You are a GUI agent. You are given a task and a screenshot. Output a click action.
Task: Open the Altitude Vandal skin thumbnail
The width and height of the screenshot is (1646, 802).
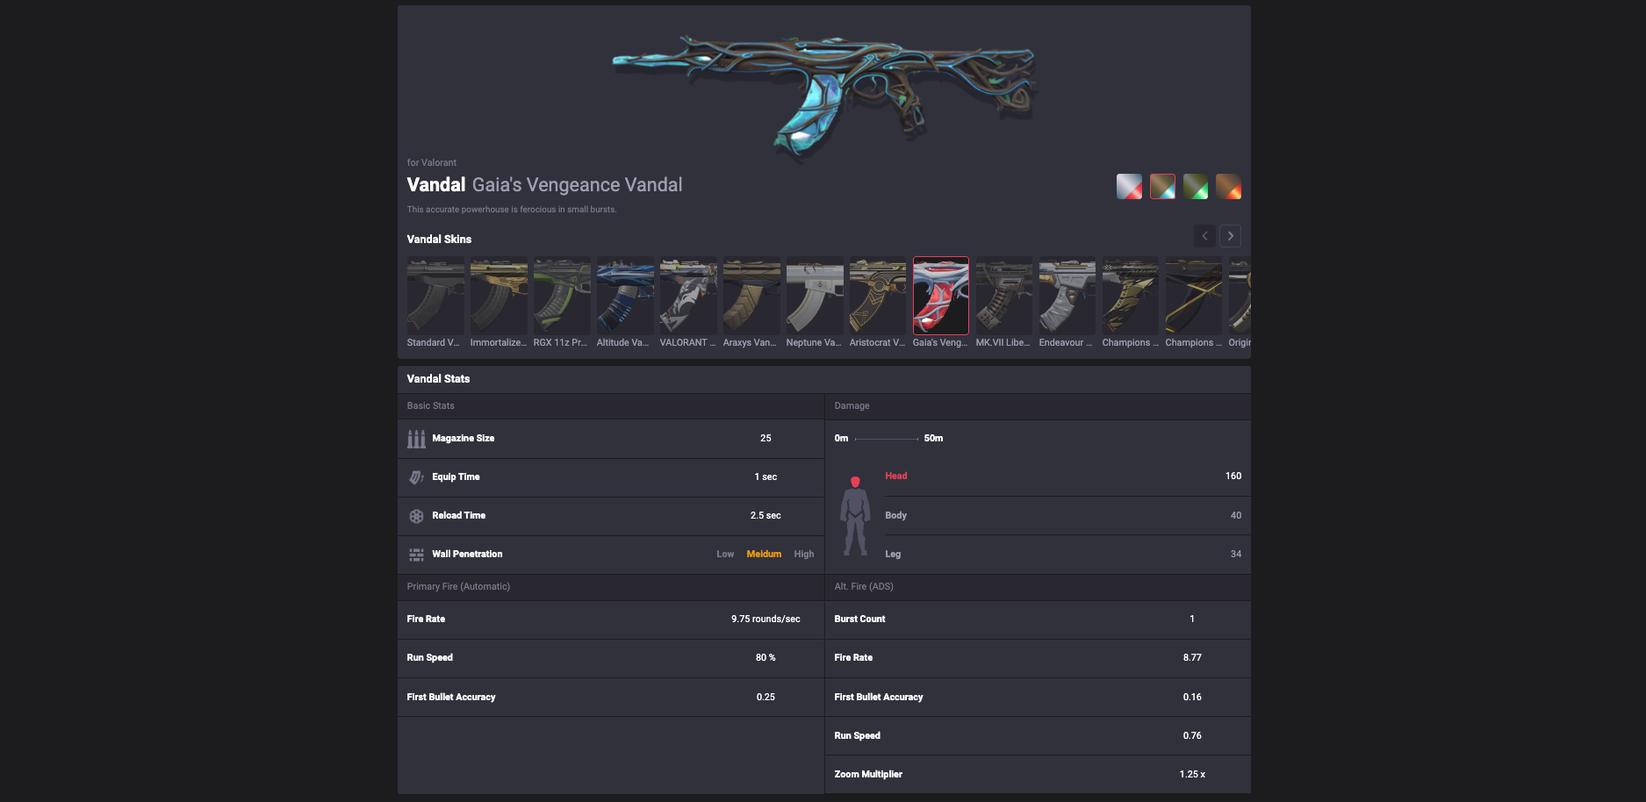tap(625, 296)
